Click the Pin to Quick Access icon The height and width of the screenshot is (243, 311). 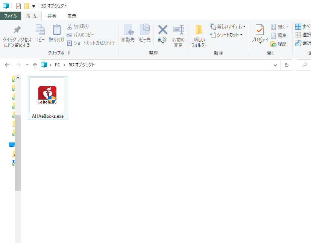click(17, 30)
